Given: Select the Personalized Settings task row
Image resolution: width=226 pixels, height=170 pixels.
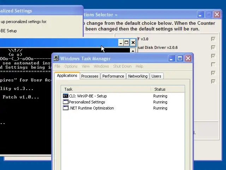Looking at the screenshot, I should (123, 102).
